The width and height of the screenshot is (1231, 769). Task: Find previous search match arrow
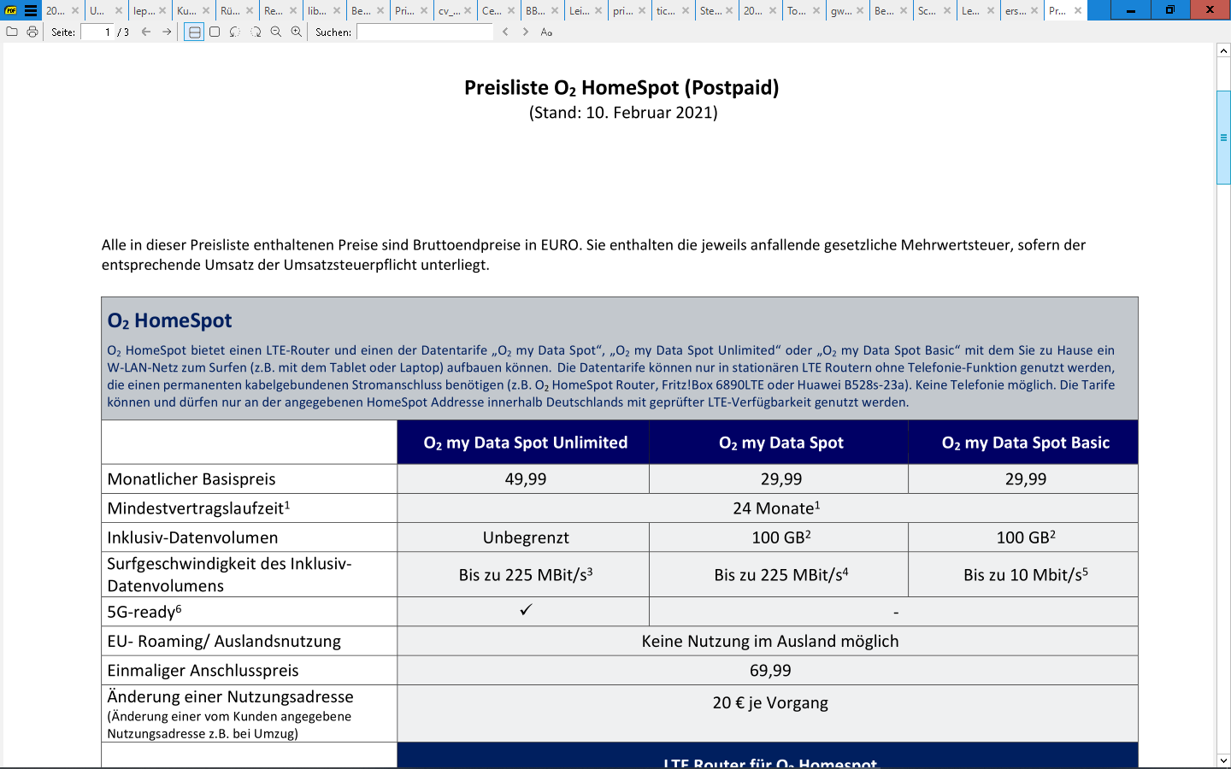[x=505, y=32]
